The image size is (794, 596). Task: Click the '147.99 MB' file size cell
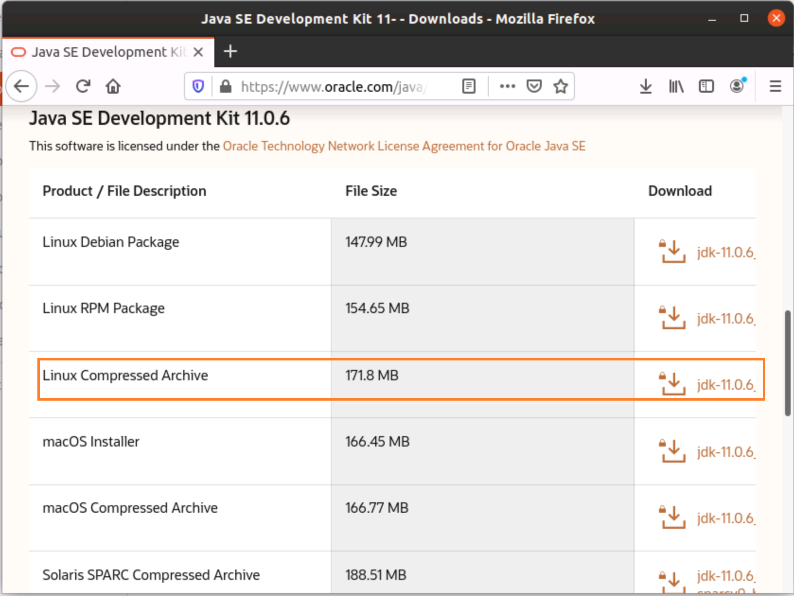point(483,252)
